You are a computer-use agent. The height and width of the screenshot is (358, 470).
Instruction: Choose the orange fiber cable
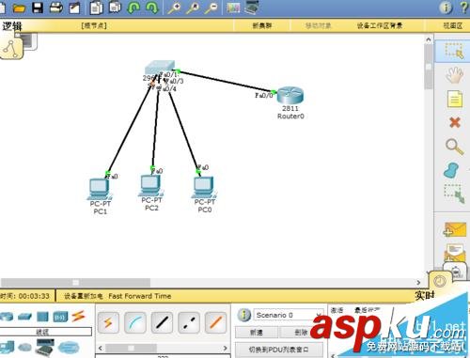coord(215,322)
